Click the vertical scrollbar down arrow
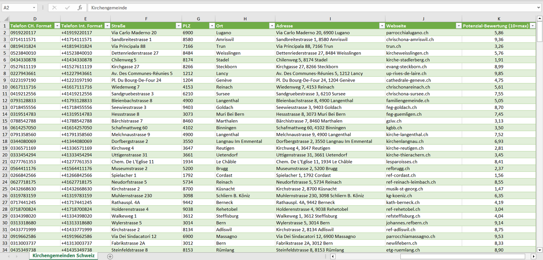 [540, 249]
